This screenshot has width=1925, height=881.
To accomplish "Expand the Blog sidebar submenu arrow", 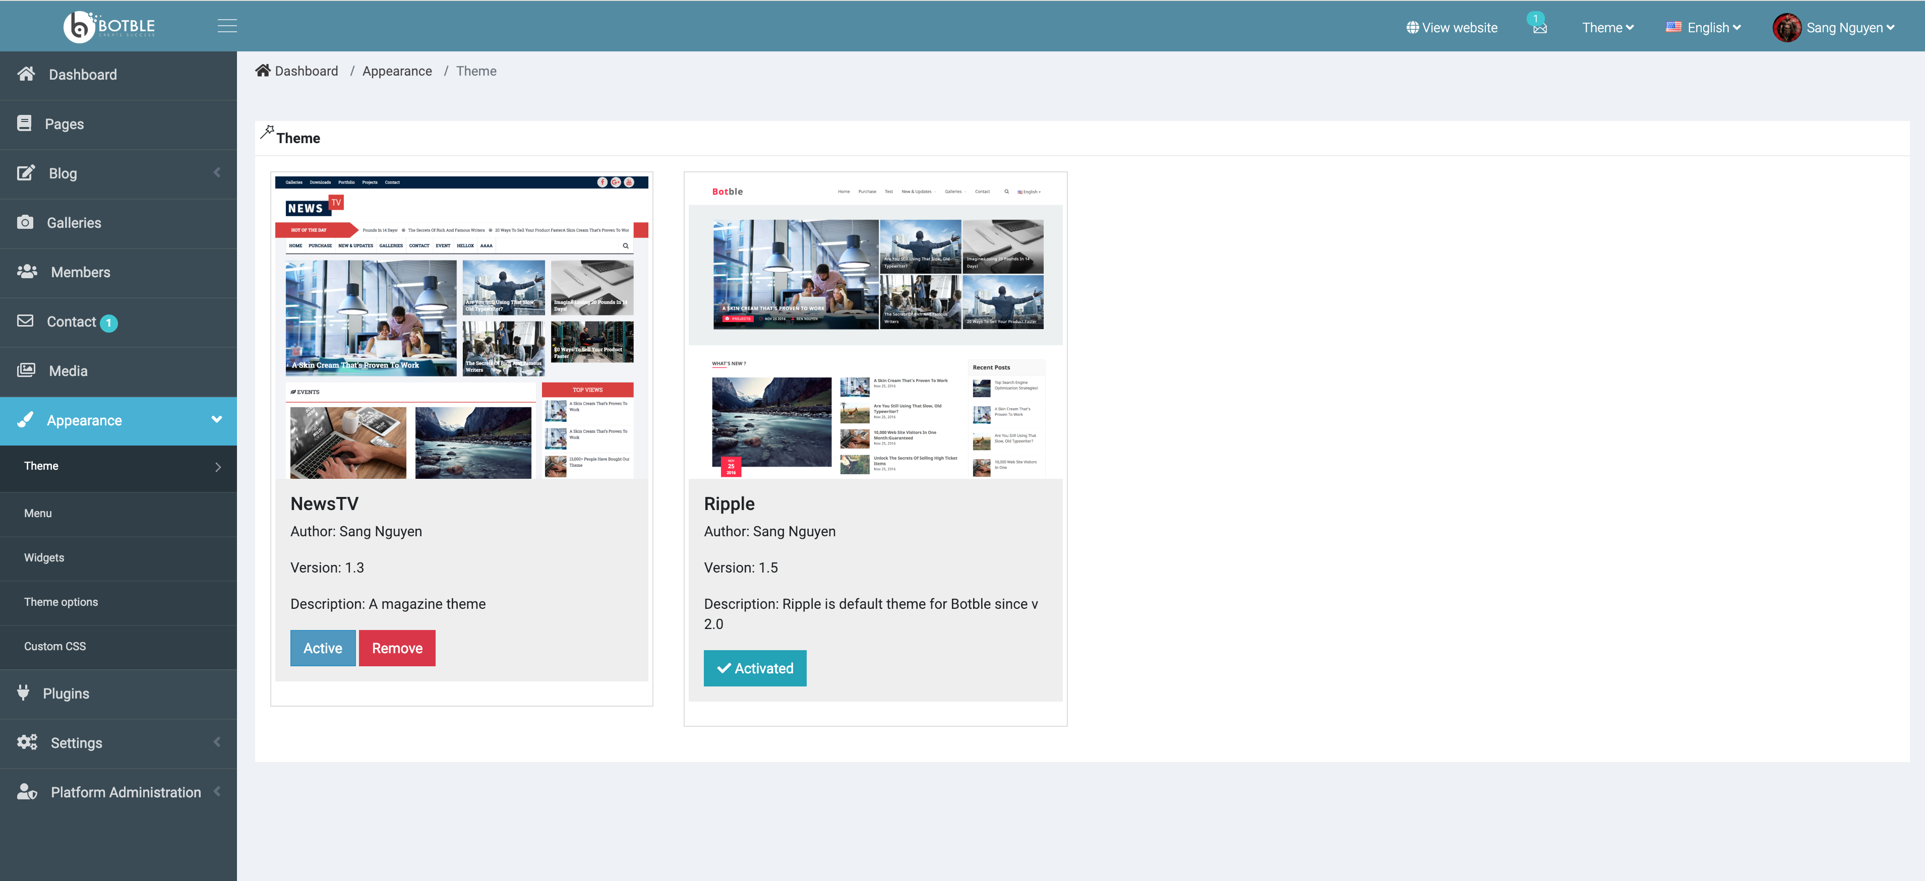I will tap(217, 172).
